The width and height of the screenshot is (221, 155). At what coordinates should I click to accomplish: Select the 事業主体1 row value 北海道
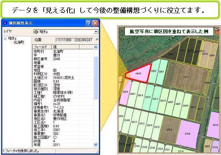click(58, 111)
